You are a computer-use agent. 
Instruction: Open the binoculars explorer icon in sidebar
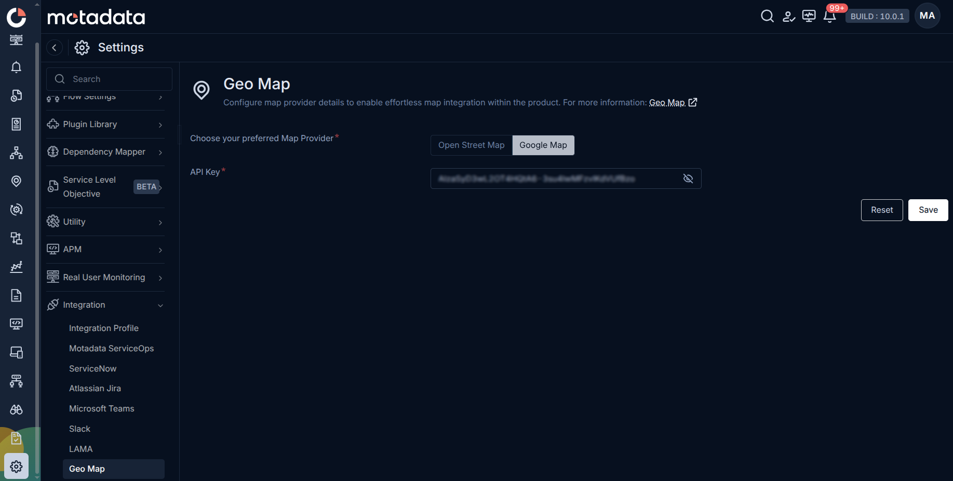pyautogui.click(x=16, y=409)
